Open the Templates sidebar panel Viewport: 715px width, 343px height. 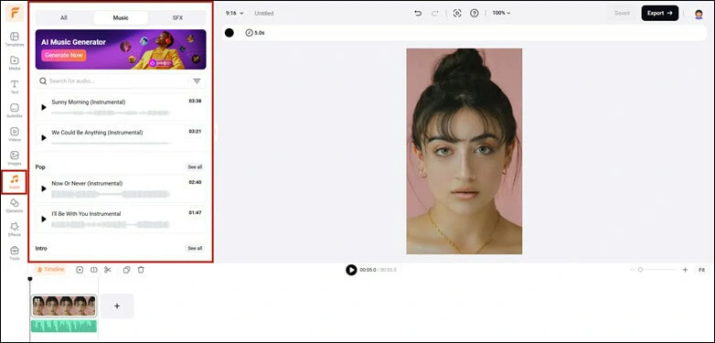(x=15, y=39)
